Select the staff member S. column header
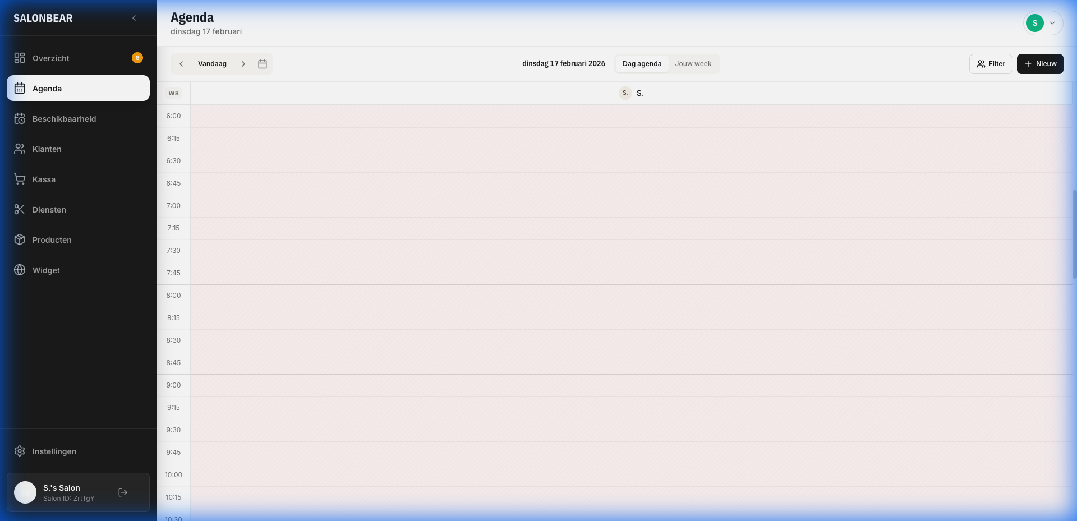Viewport: 1077px width, 521px height. click(x=633, y=93)
